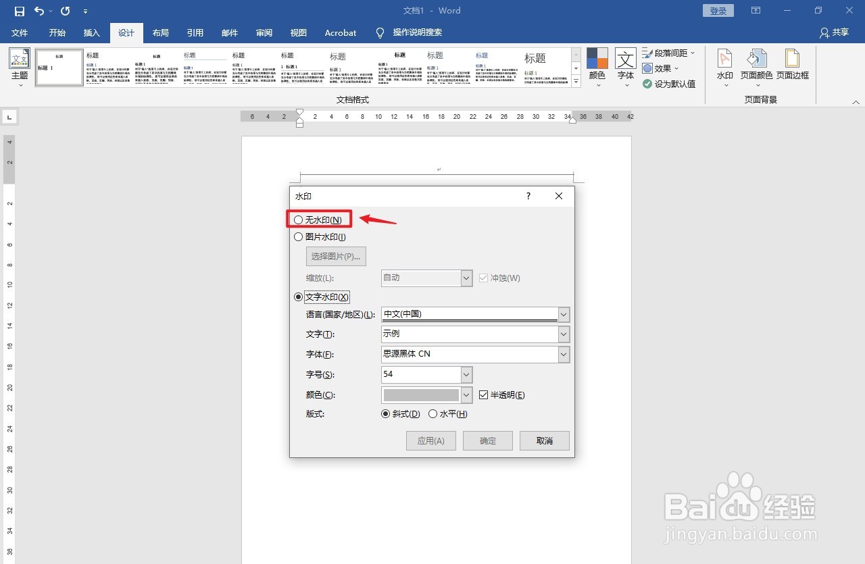
Task: Switch to the View (视图) tab
Action: click(298, 32)
